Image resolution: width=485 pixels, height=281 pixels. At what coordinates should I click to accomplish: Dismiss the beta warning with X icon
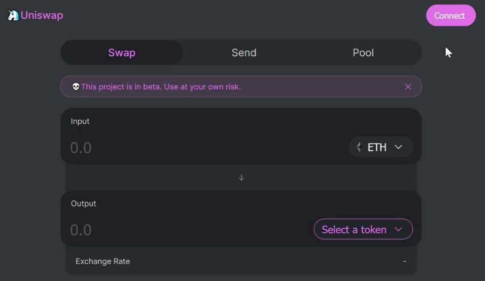(x=408, y=87)
